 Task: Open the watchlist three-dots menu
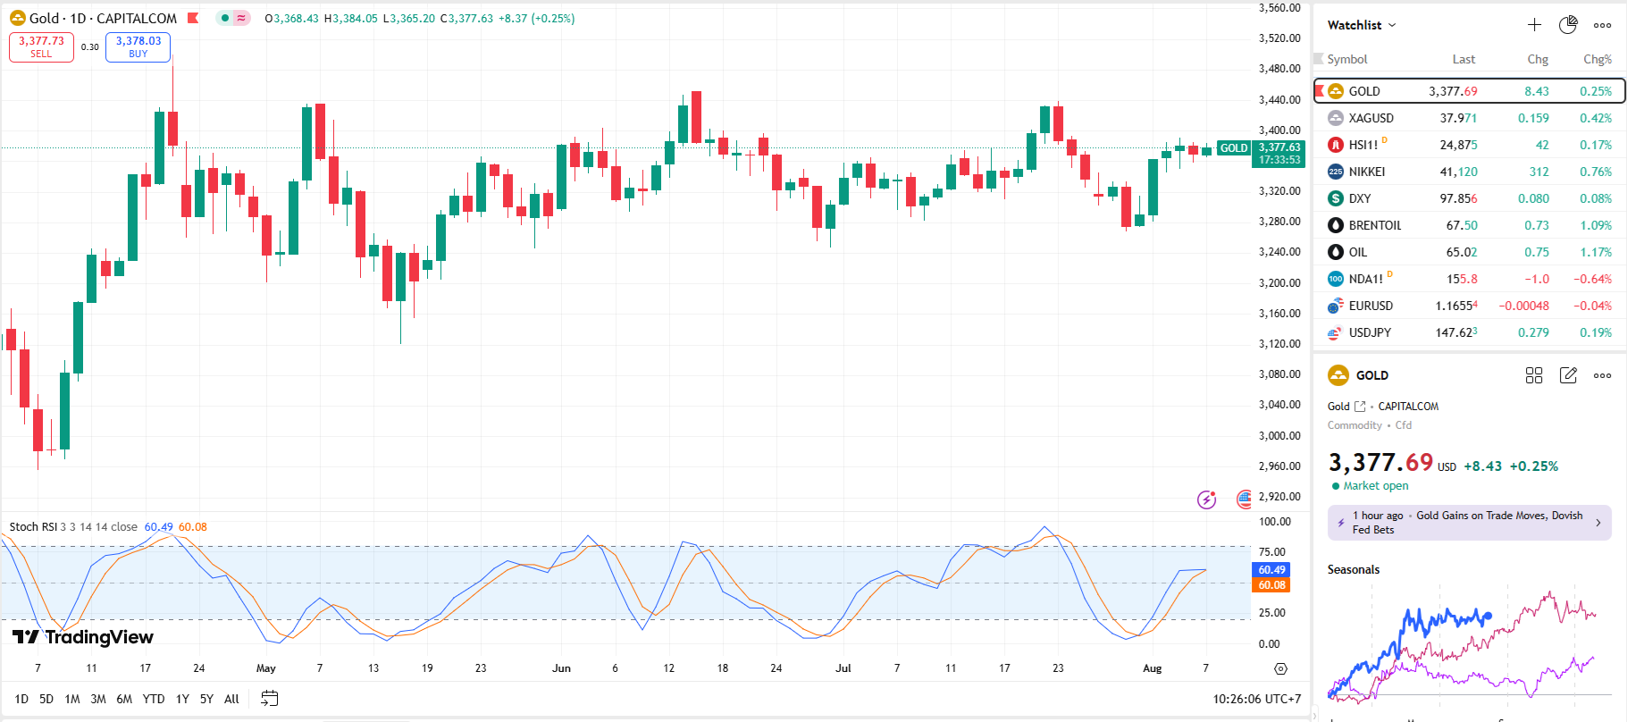(x=1602, y=25)
